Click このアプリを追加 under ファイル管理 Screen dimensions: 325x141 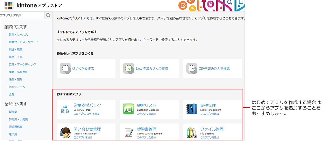(x=209, y=137)
